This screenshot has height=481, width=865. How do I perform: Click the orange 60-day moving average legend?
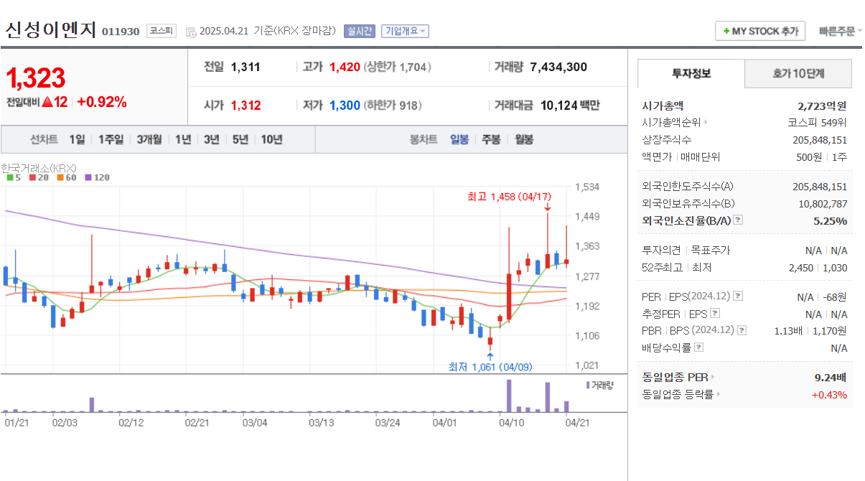click(x=67, y=177)
